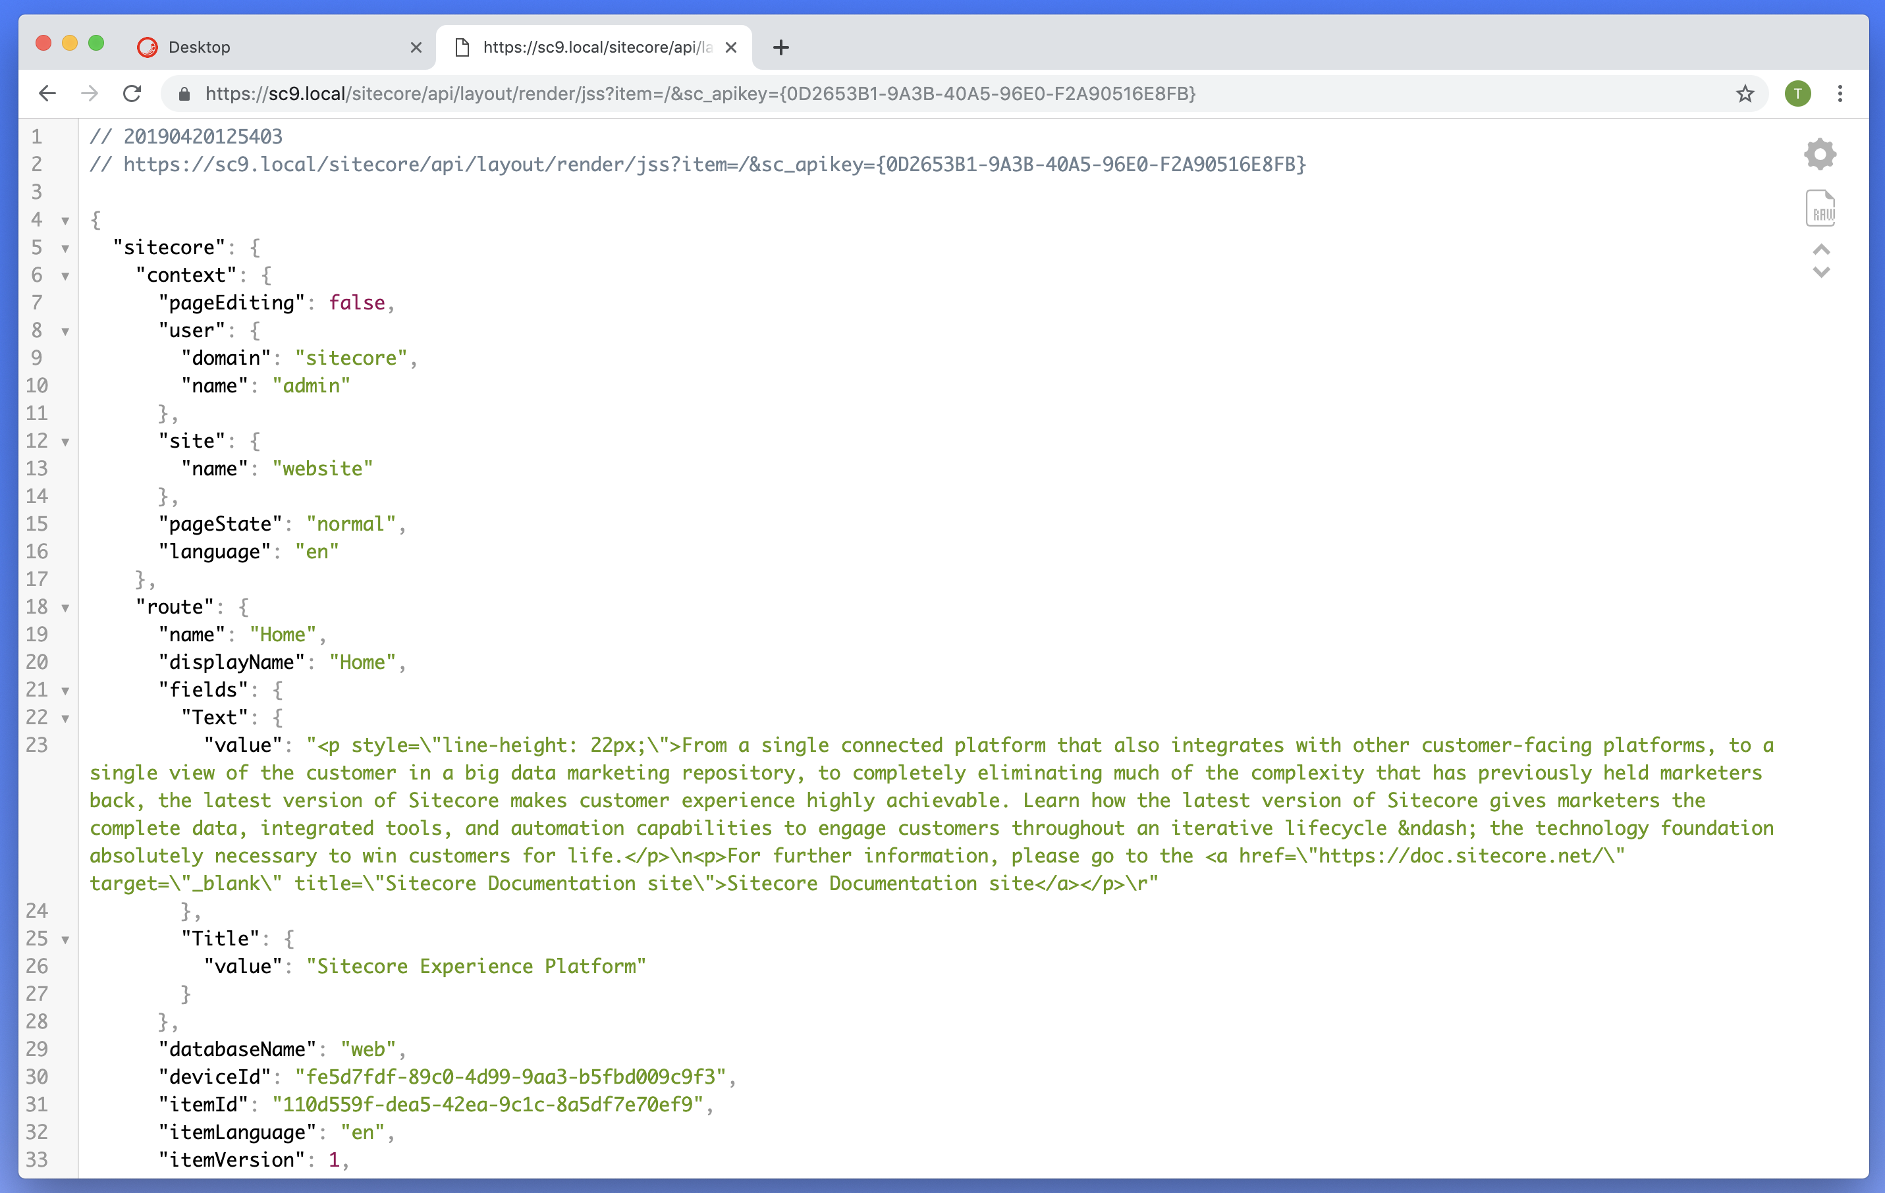The height and width of the screenshot is (1193, 1885).
Task: Jump to next node with down chevron
Action: point(1822,271)
